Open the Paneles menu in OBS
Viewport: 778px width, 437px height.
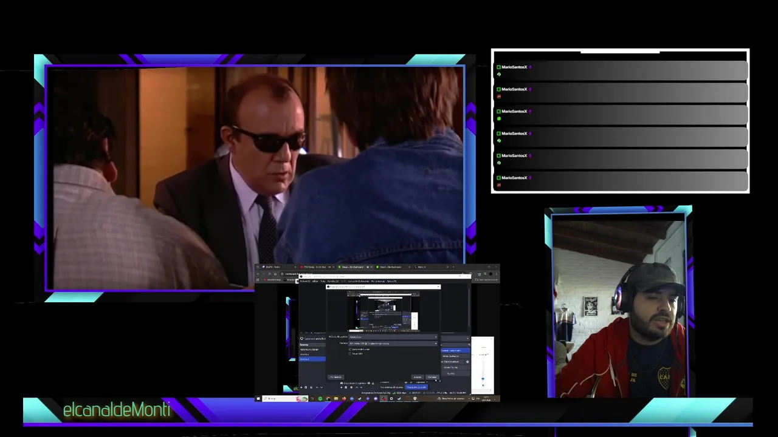point(333,281)
